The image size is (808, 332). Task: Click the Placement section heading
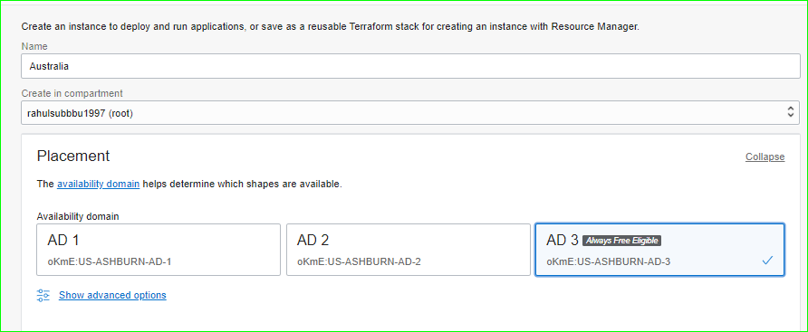[x=73, y=156]
